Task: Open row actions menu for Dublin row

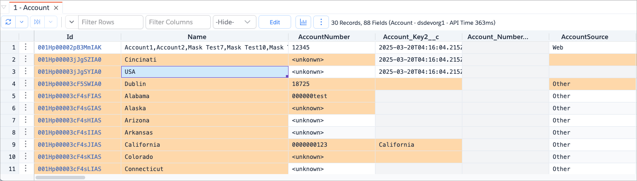Action: pos(26,84)
